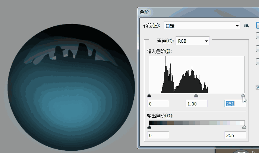Click the highlight value field 251
The width and height of the screenshot is (259, 153).
tap(235, 104)
